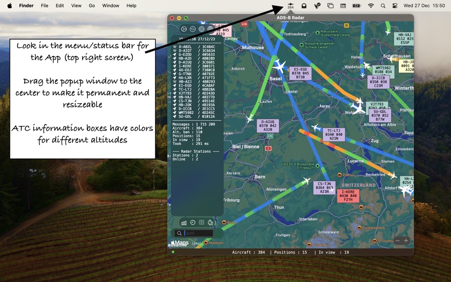This screenshot has width=451, height=282.
Task: Open the View menu
Action: pos(76,6)
